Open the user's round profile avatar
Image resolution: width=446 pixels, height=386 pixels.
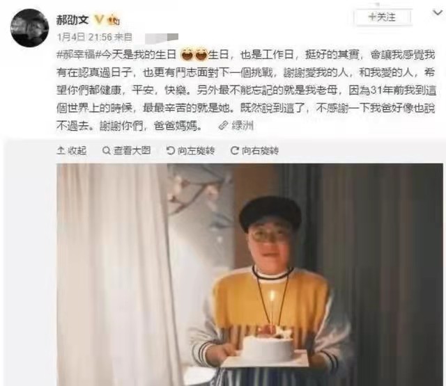point(29,28)
